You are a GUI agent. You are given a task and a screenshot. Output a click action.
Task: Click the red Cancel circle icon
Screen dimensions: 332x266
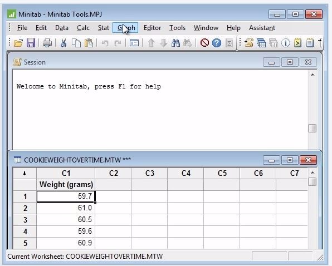(204, 43)
